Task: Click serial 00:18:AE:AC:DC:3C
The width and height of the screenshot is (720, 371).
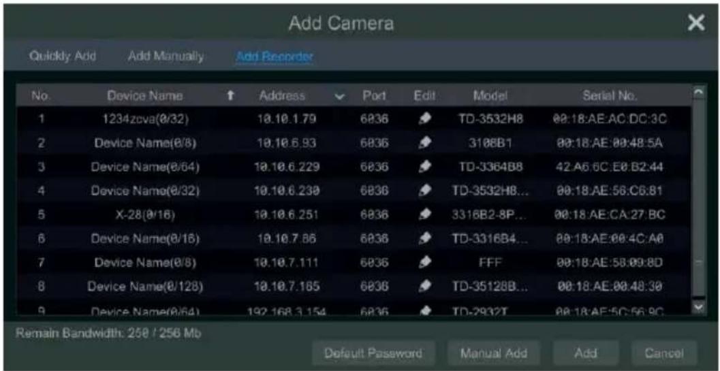Action: [x=610, y=120]
